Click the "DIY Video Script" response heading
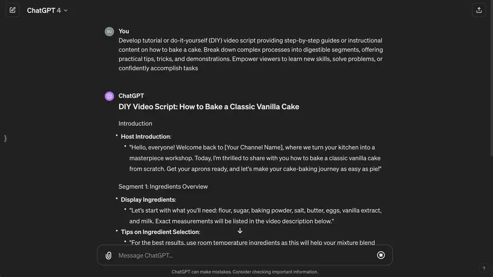The width and height of the screenshot is (493, 277). pos(208,107)
